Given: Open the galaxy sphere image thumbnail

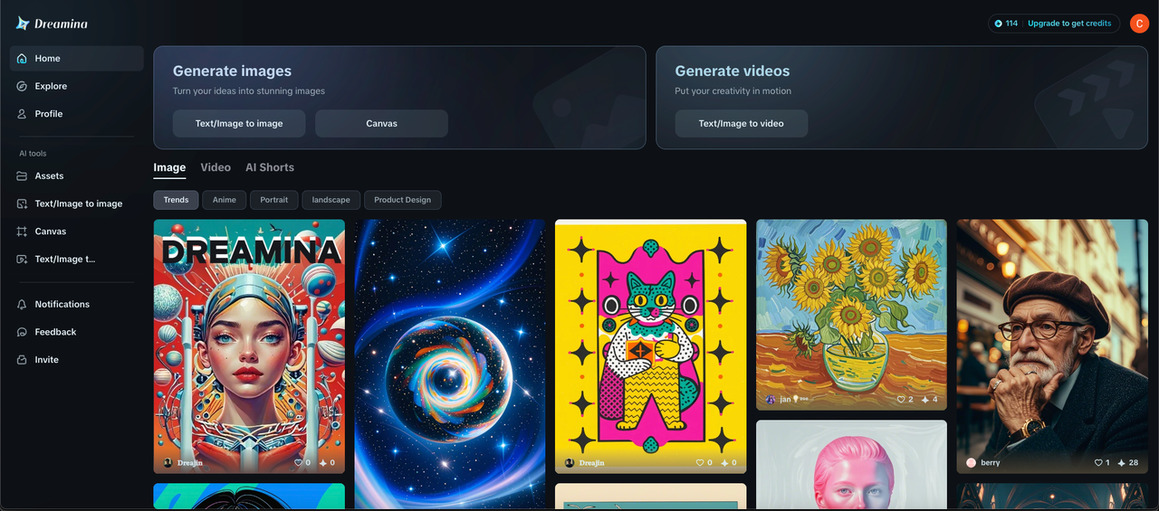Looking at the screenshot, I should pyautogui.click(x=450, y=364).
